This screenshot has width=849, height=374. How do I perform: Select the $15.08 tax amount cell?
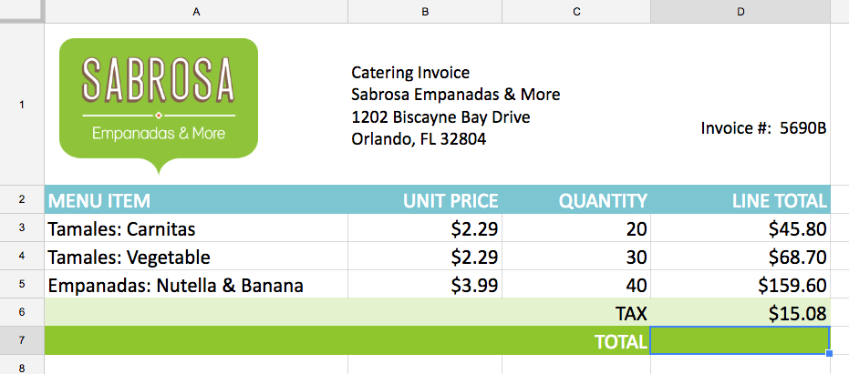[740, 313]
